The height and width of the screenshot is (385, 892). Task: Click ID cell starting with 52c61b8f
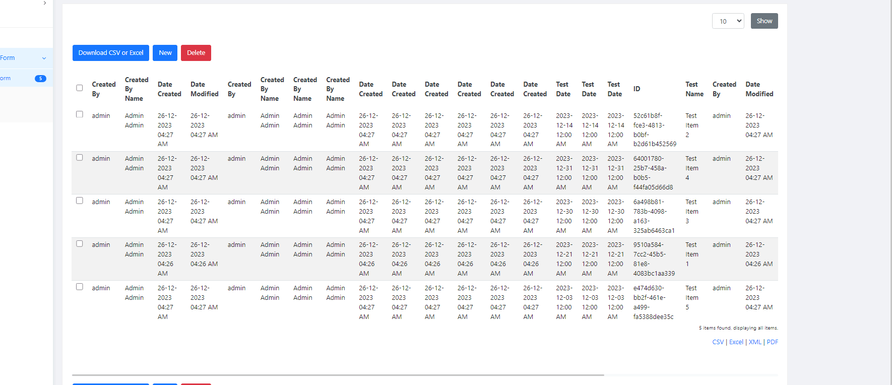[655, 130]
